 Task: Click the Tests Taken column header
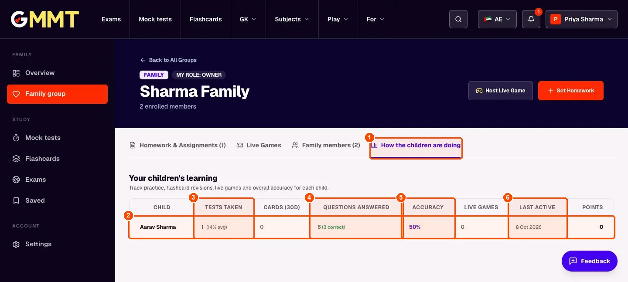[224, 207]
